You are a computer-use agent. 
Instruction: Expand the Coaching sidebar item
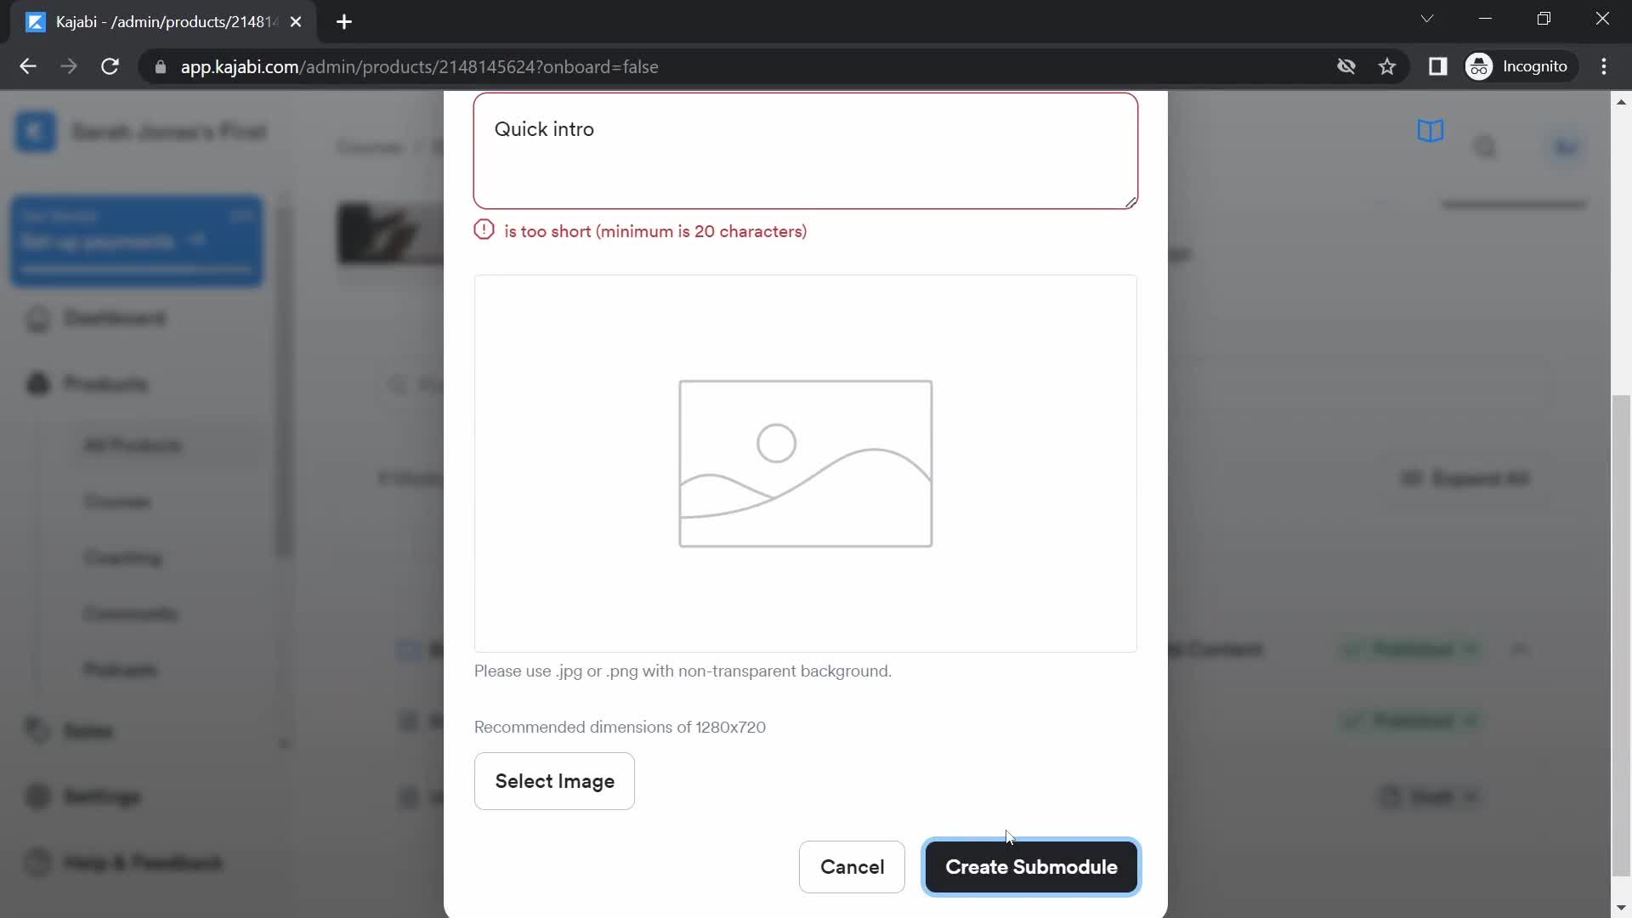pos(122,557)
